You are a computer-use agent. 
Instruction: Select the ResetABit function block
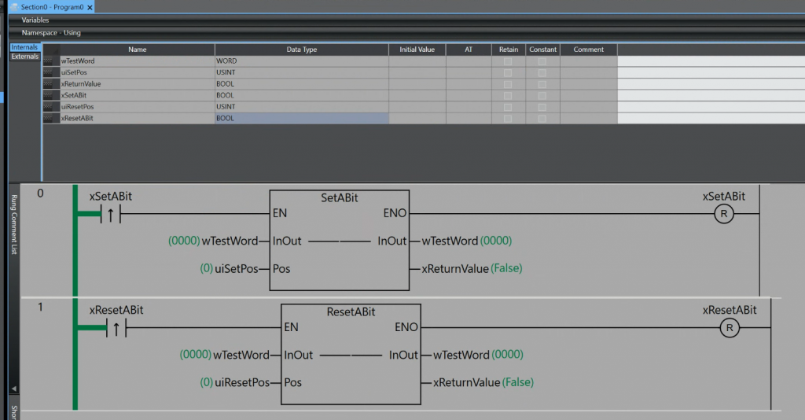(350, 354)
